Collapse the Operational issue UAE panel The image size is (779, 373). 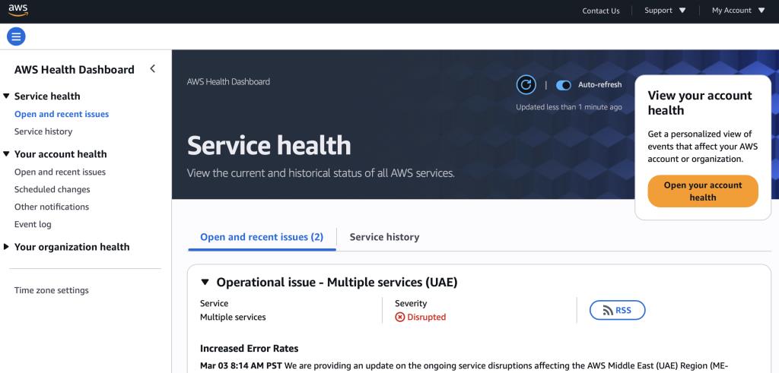tap(205, 283)
